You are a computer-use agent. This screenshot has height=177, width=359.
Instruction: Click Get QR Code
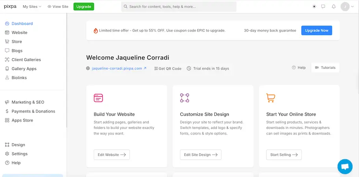168,68
